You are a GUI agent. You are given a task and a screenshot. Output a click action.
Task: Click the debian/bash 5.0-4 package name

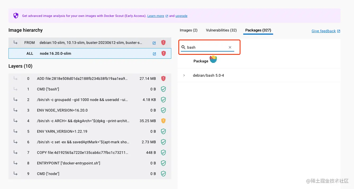click(208, 75)
